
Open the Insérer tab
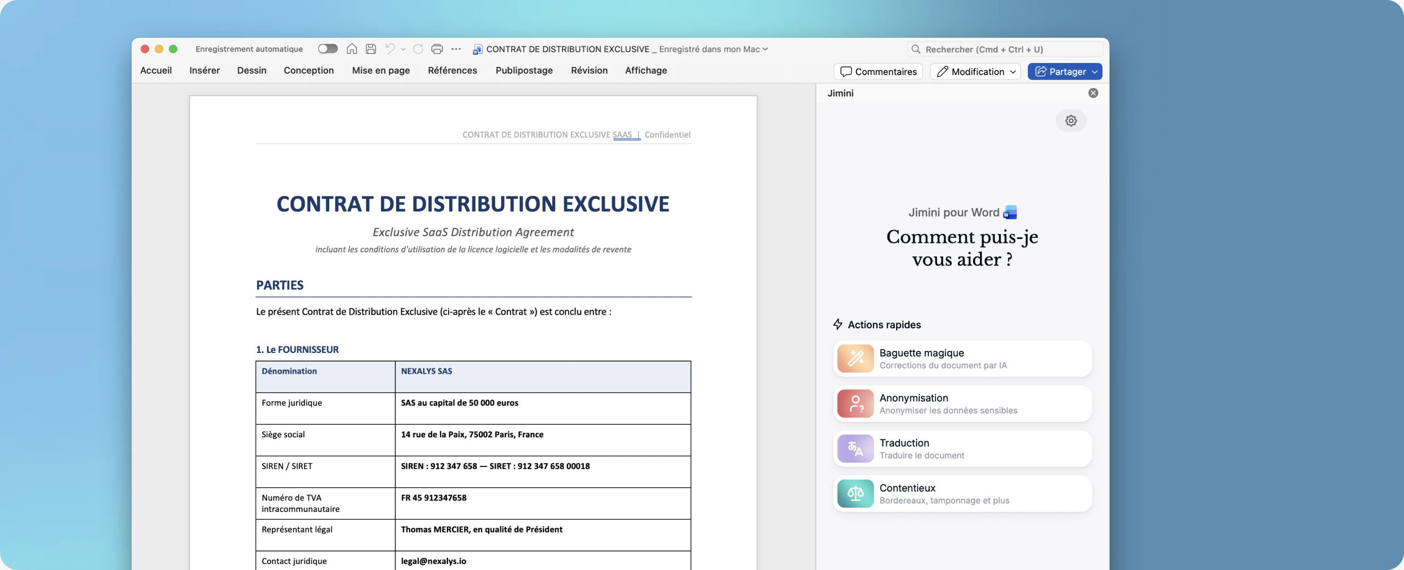pyautogui.click(x=205, y=70)
